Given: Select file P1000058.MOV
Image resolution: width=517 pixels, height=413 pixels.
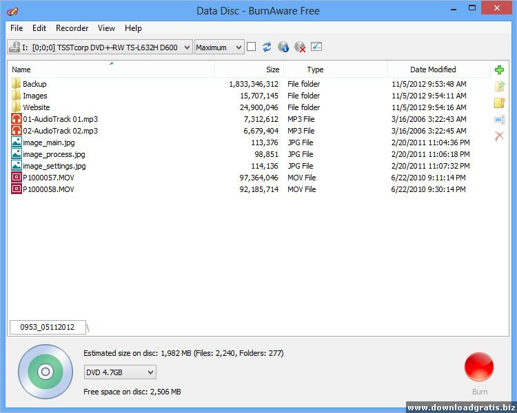Looking at the screenshot, I should point(48,189).
